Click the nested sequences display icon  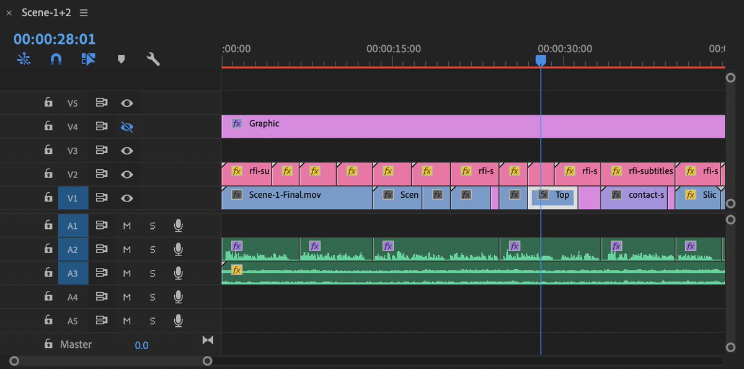pos(88,59)
